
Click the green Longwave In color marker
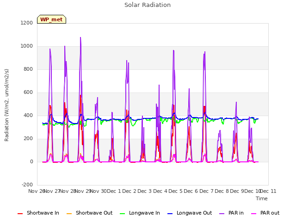pos(122,214)
